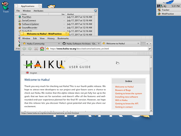Go forward with the browser Forward arrow
The width and height of the screenshot is (181, 136).
coord(30,49)
